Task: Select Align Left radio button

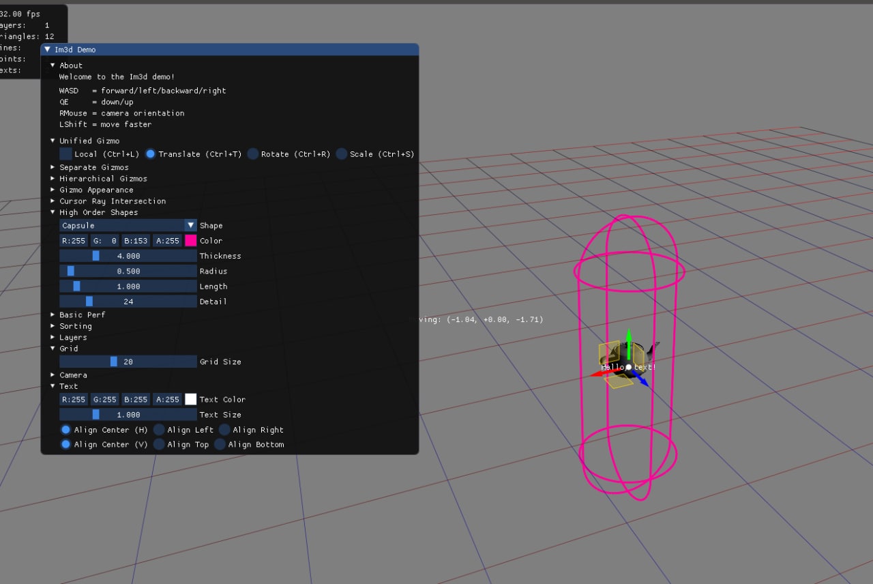Action: pos(158,430)
